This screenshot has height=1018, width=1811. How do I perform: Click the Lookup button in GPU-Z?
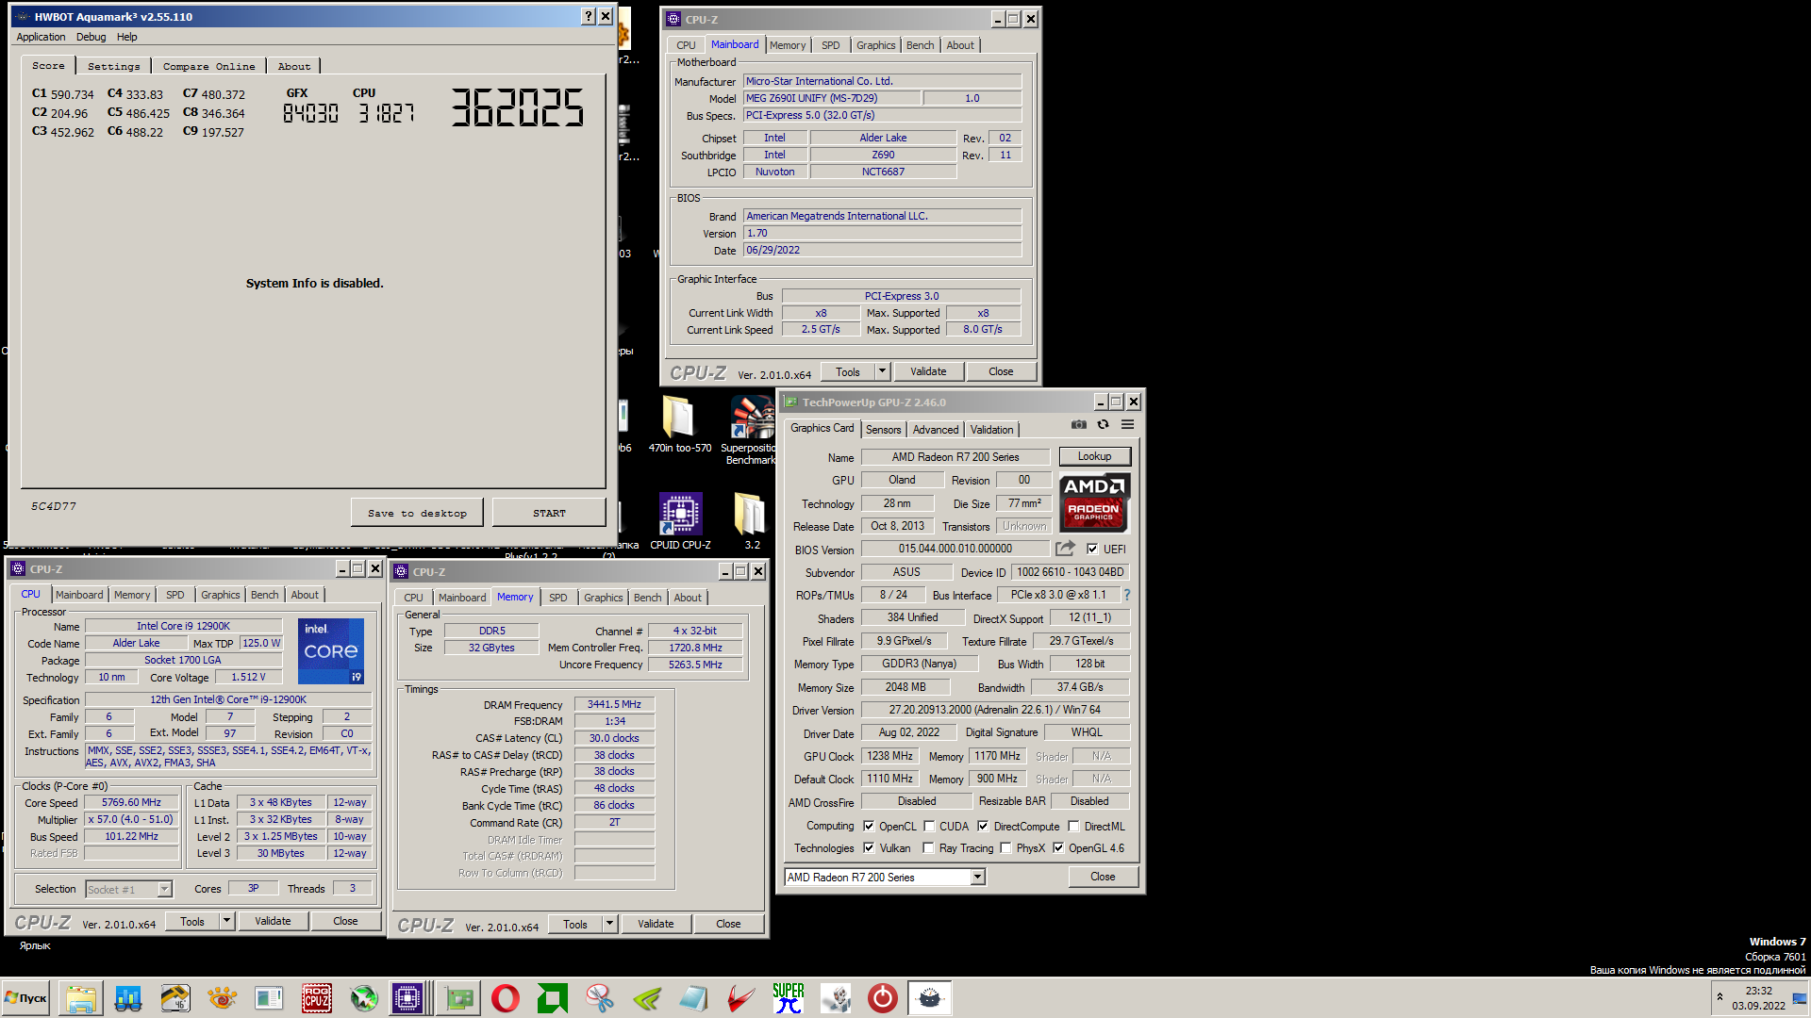[1094, 456]
